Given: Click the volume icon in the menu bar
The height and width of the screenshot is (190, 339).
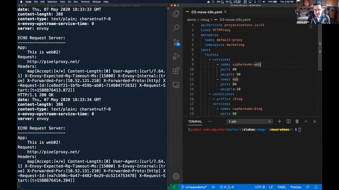Looking at the screenshot, I should (264, 2).
